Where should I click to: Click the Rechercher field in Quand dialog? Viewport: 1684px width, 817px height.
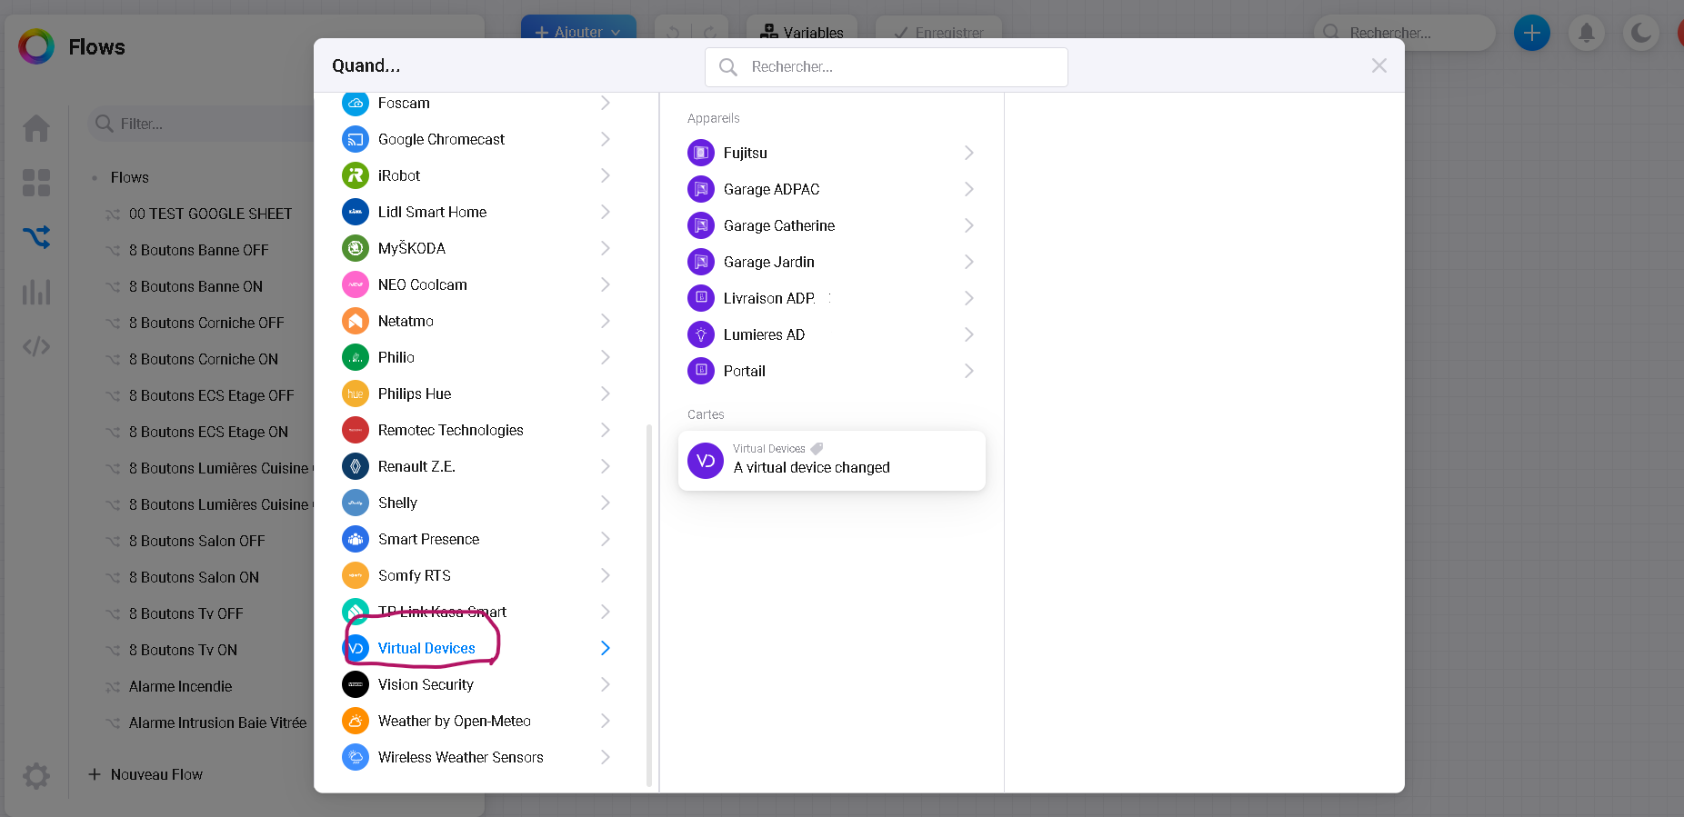point(887,67)
